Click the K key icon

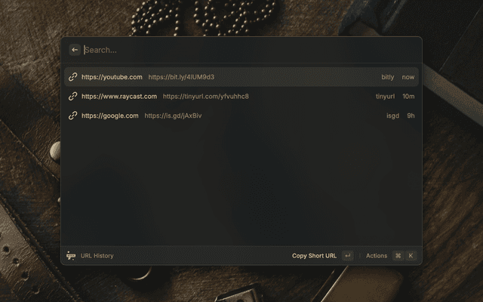[411, 255]
